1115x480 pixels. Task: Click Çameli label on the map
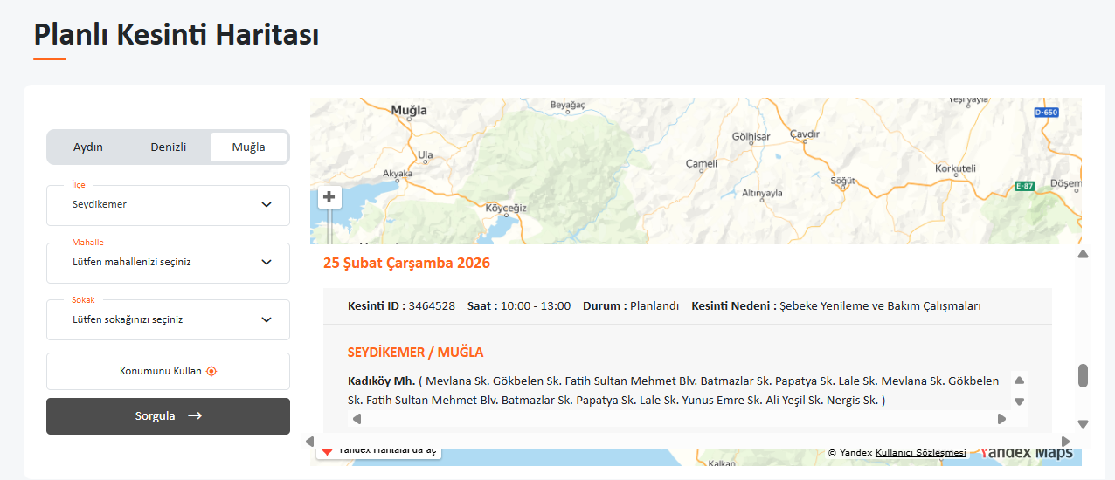click(x=702, y=164)
